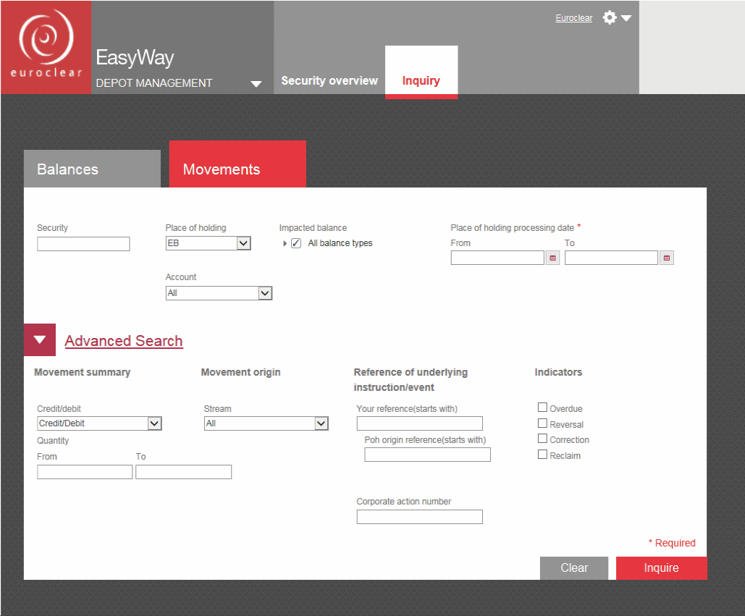
Task: Open the To date calendar picker
Action: 667,258
